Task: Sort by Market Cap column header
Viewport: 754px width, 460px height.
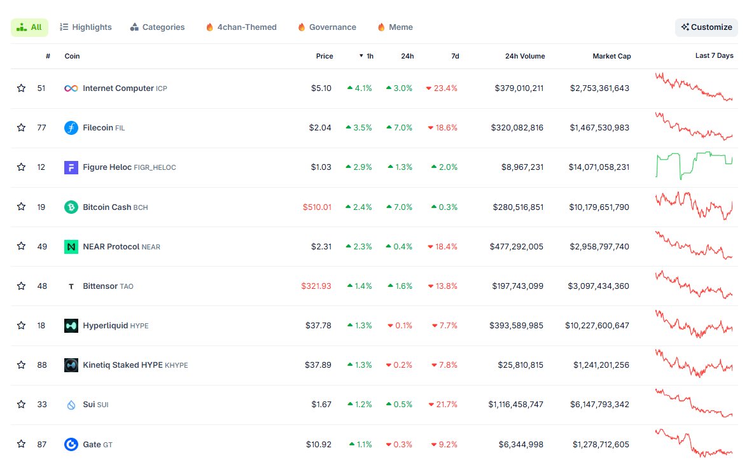Action: tap(611, 56)
